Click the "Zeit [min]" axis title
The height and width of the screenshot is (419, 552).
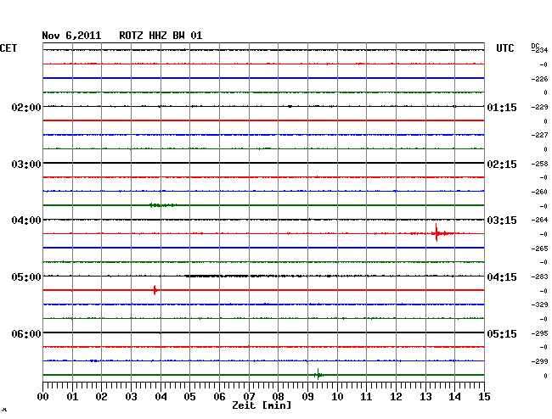pos(262,405)
